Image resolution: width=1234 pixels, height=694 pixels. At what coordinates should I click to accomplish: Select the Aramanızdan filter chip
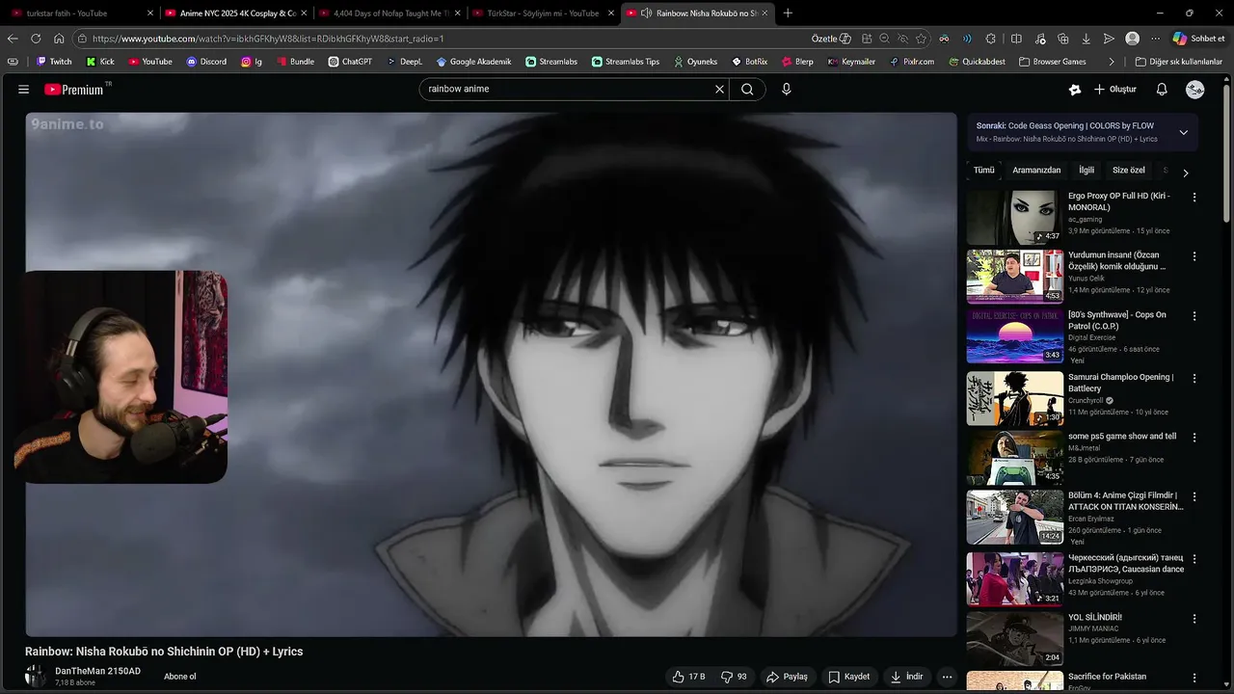click(1036, 171)
